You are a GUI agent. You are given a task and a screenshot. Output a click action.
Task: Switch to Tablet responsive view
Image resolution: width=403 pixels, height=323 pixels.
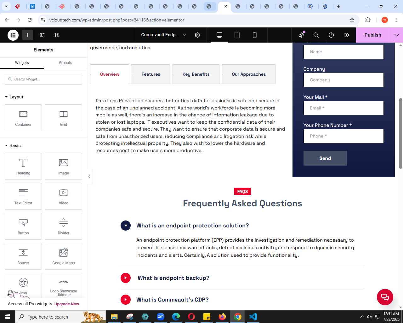tap(237, 35)
